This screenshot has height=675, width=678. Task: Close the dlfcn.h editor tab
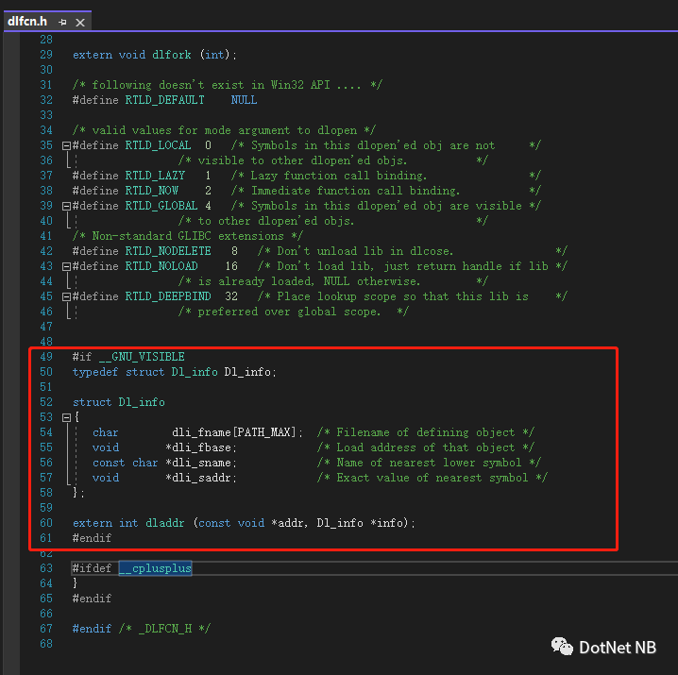[x=79, y=21]
